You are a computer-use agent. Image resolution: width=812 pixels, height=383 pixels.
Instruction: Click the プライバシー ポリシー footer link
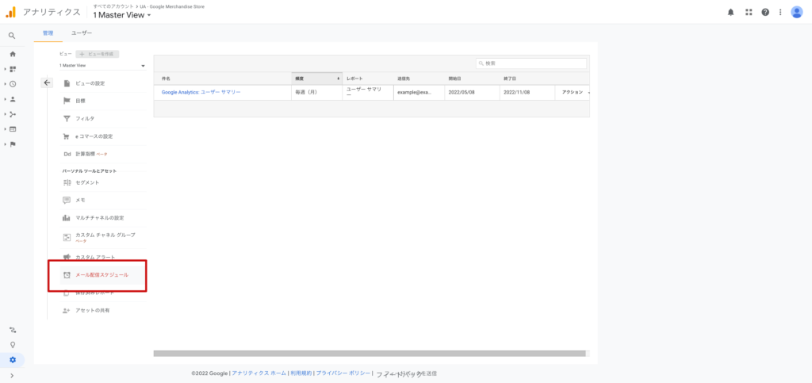point(343,373)
